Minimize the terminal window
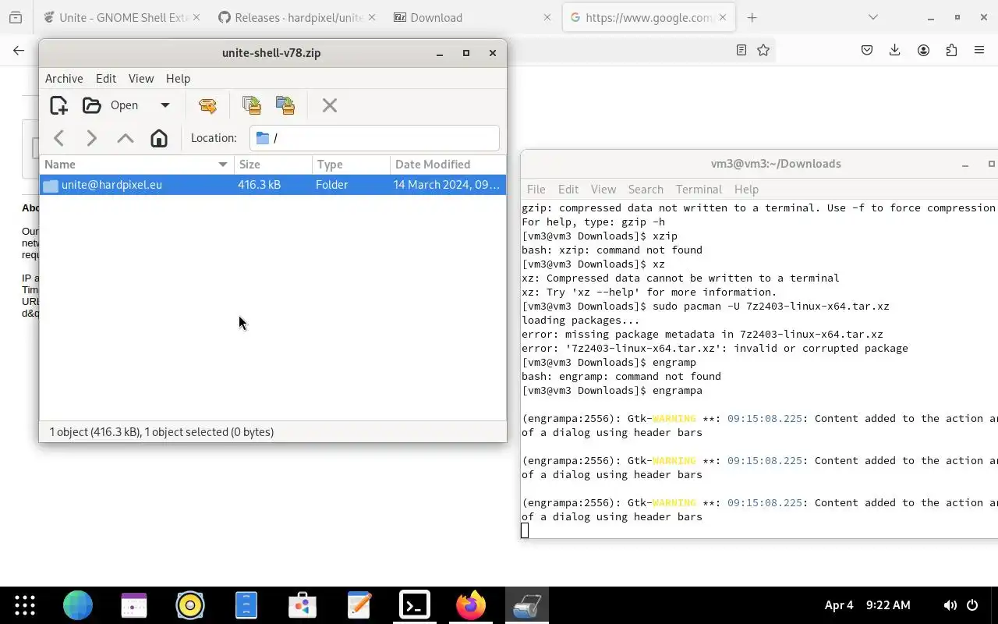998x624 pixels. [965, 165]
